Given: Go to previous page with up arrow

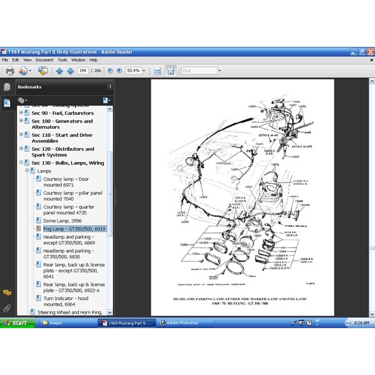Looking at the screenshot, I should point(59,71).
